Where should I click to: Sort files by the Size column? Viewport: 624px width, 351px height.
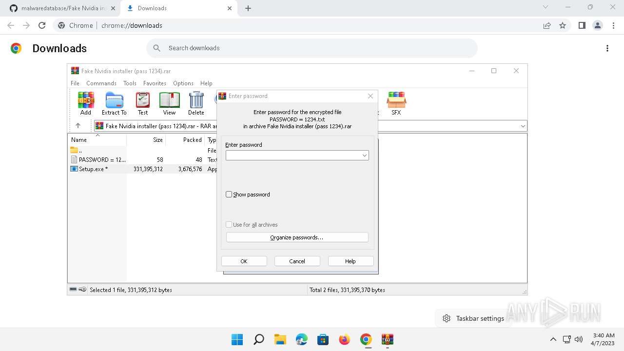coord(146,140)
